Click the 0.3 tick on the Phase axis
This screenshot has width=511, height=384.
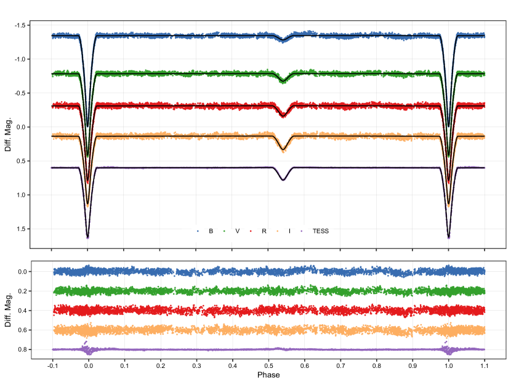pyautogui.click(x=196, y=366)
